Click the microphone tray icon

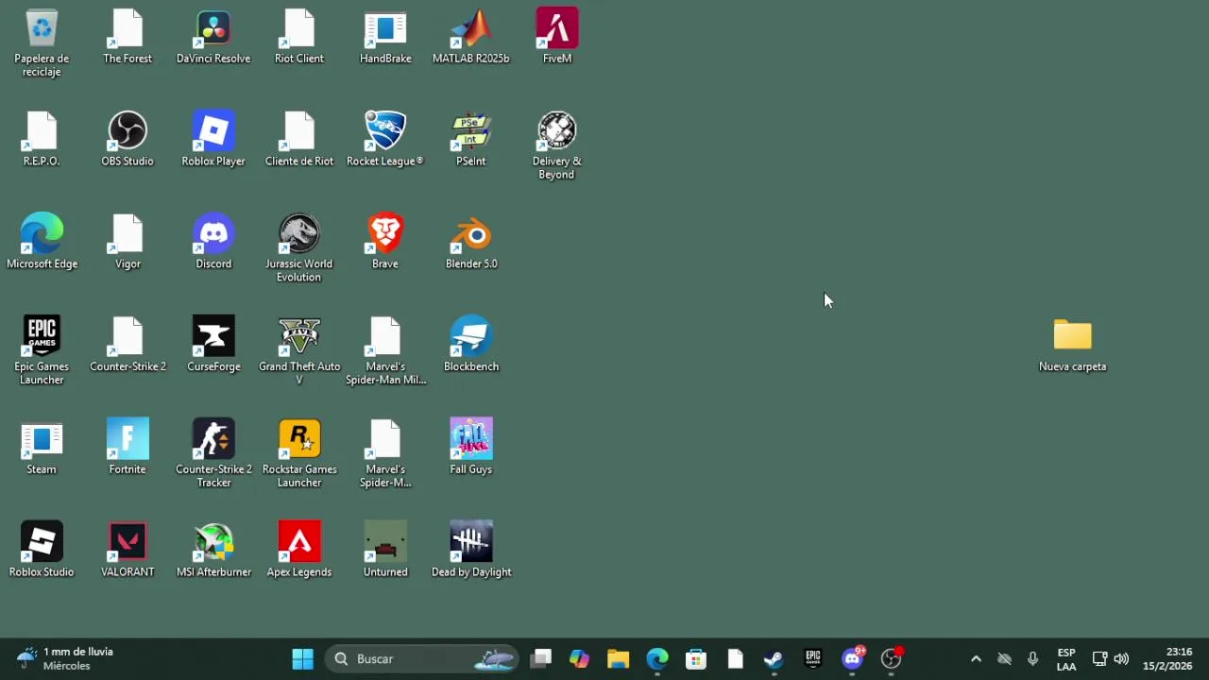(x=1032, y=658)
